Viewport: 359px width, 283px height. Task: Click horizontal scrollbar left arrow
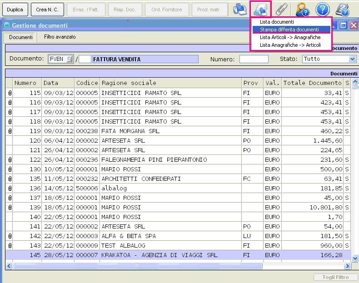pos(9,266)
